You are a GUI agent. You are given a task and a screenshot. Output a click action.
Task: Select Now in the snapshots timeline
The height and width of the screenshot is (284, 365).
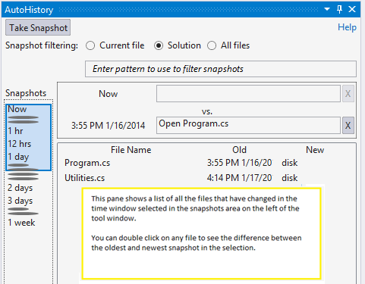17,109
